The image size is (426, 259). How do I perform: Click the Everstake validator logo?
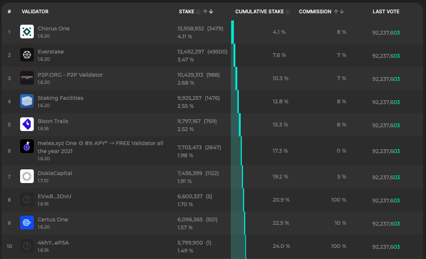(27, 55)
